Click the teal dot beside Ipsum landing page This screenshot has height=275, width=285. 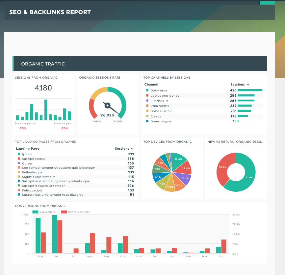tap(19, 154)
